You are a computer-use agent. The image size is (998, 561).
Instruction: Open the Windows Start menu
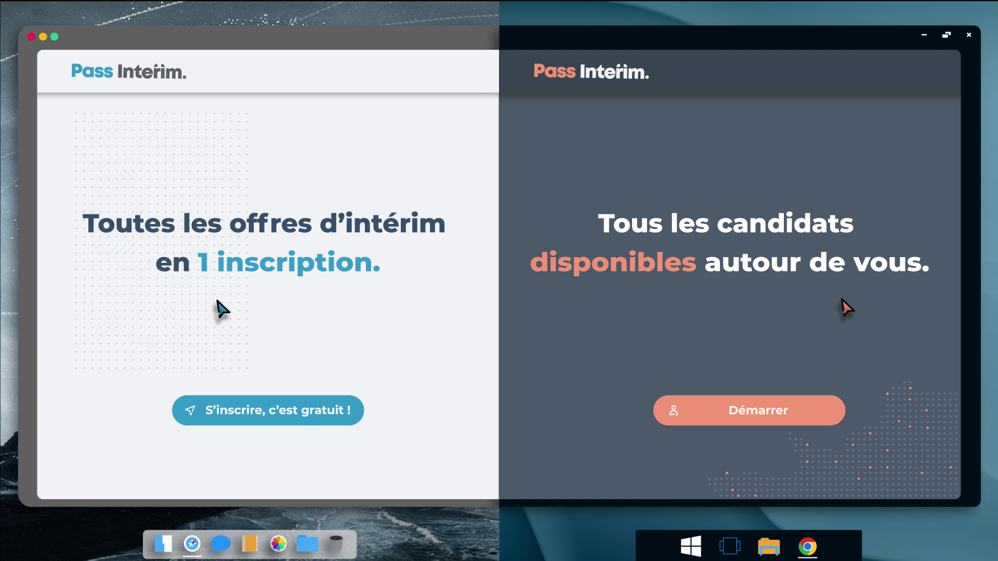click(x=691, y=546)
